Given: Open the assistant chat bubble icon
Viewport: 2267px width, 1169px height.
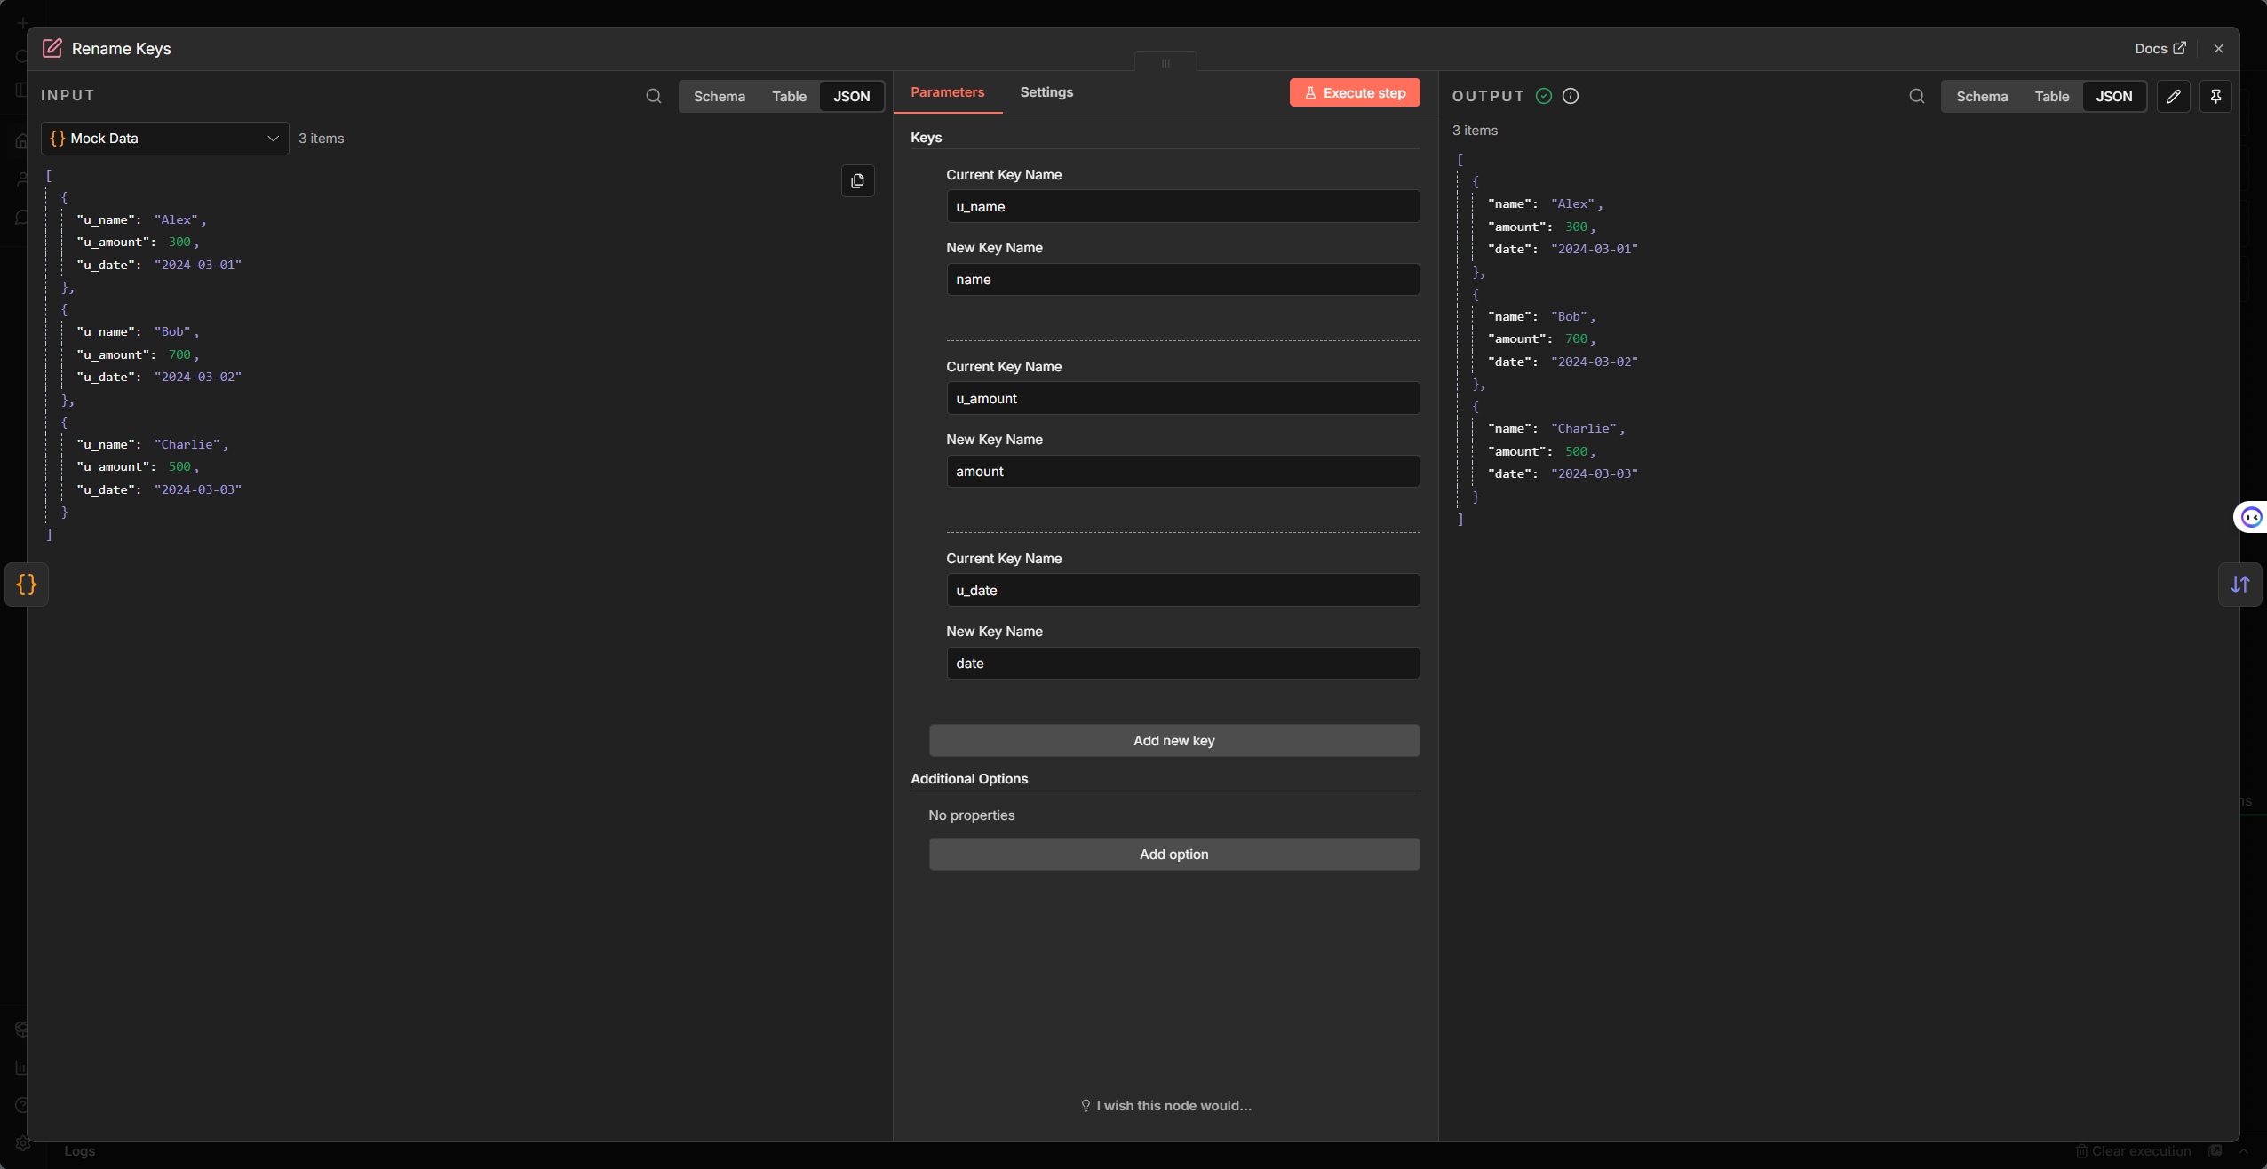Looking at the screenshot, I should [x=2251, y=517].
